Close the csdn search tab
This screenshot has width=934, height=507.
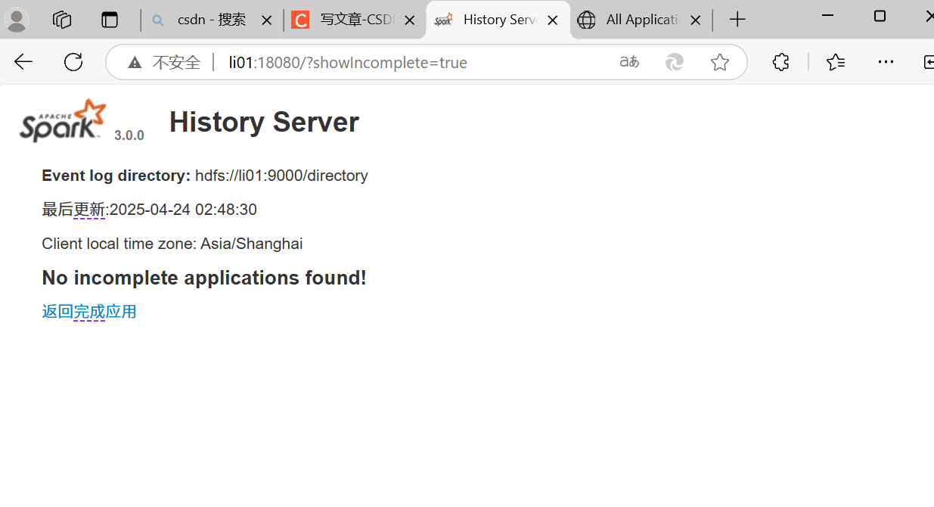[266, 20]
